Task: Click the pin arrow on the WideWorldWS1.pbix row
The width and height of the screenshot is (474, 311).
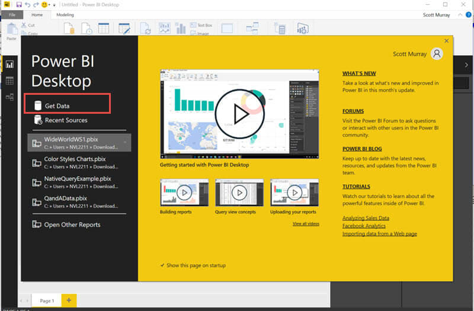Action: coord(125,142)
